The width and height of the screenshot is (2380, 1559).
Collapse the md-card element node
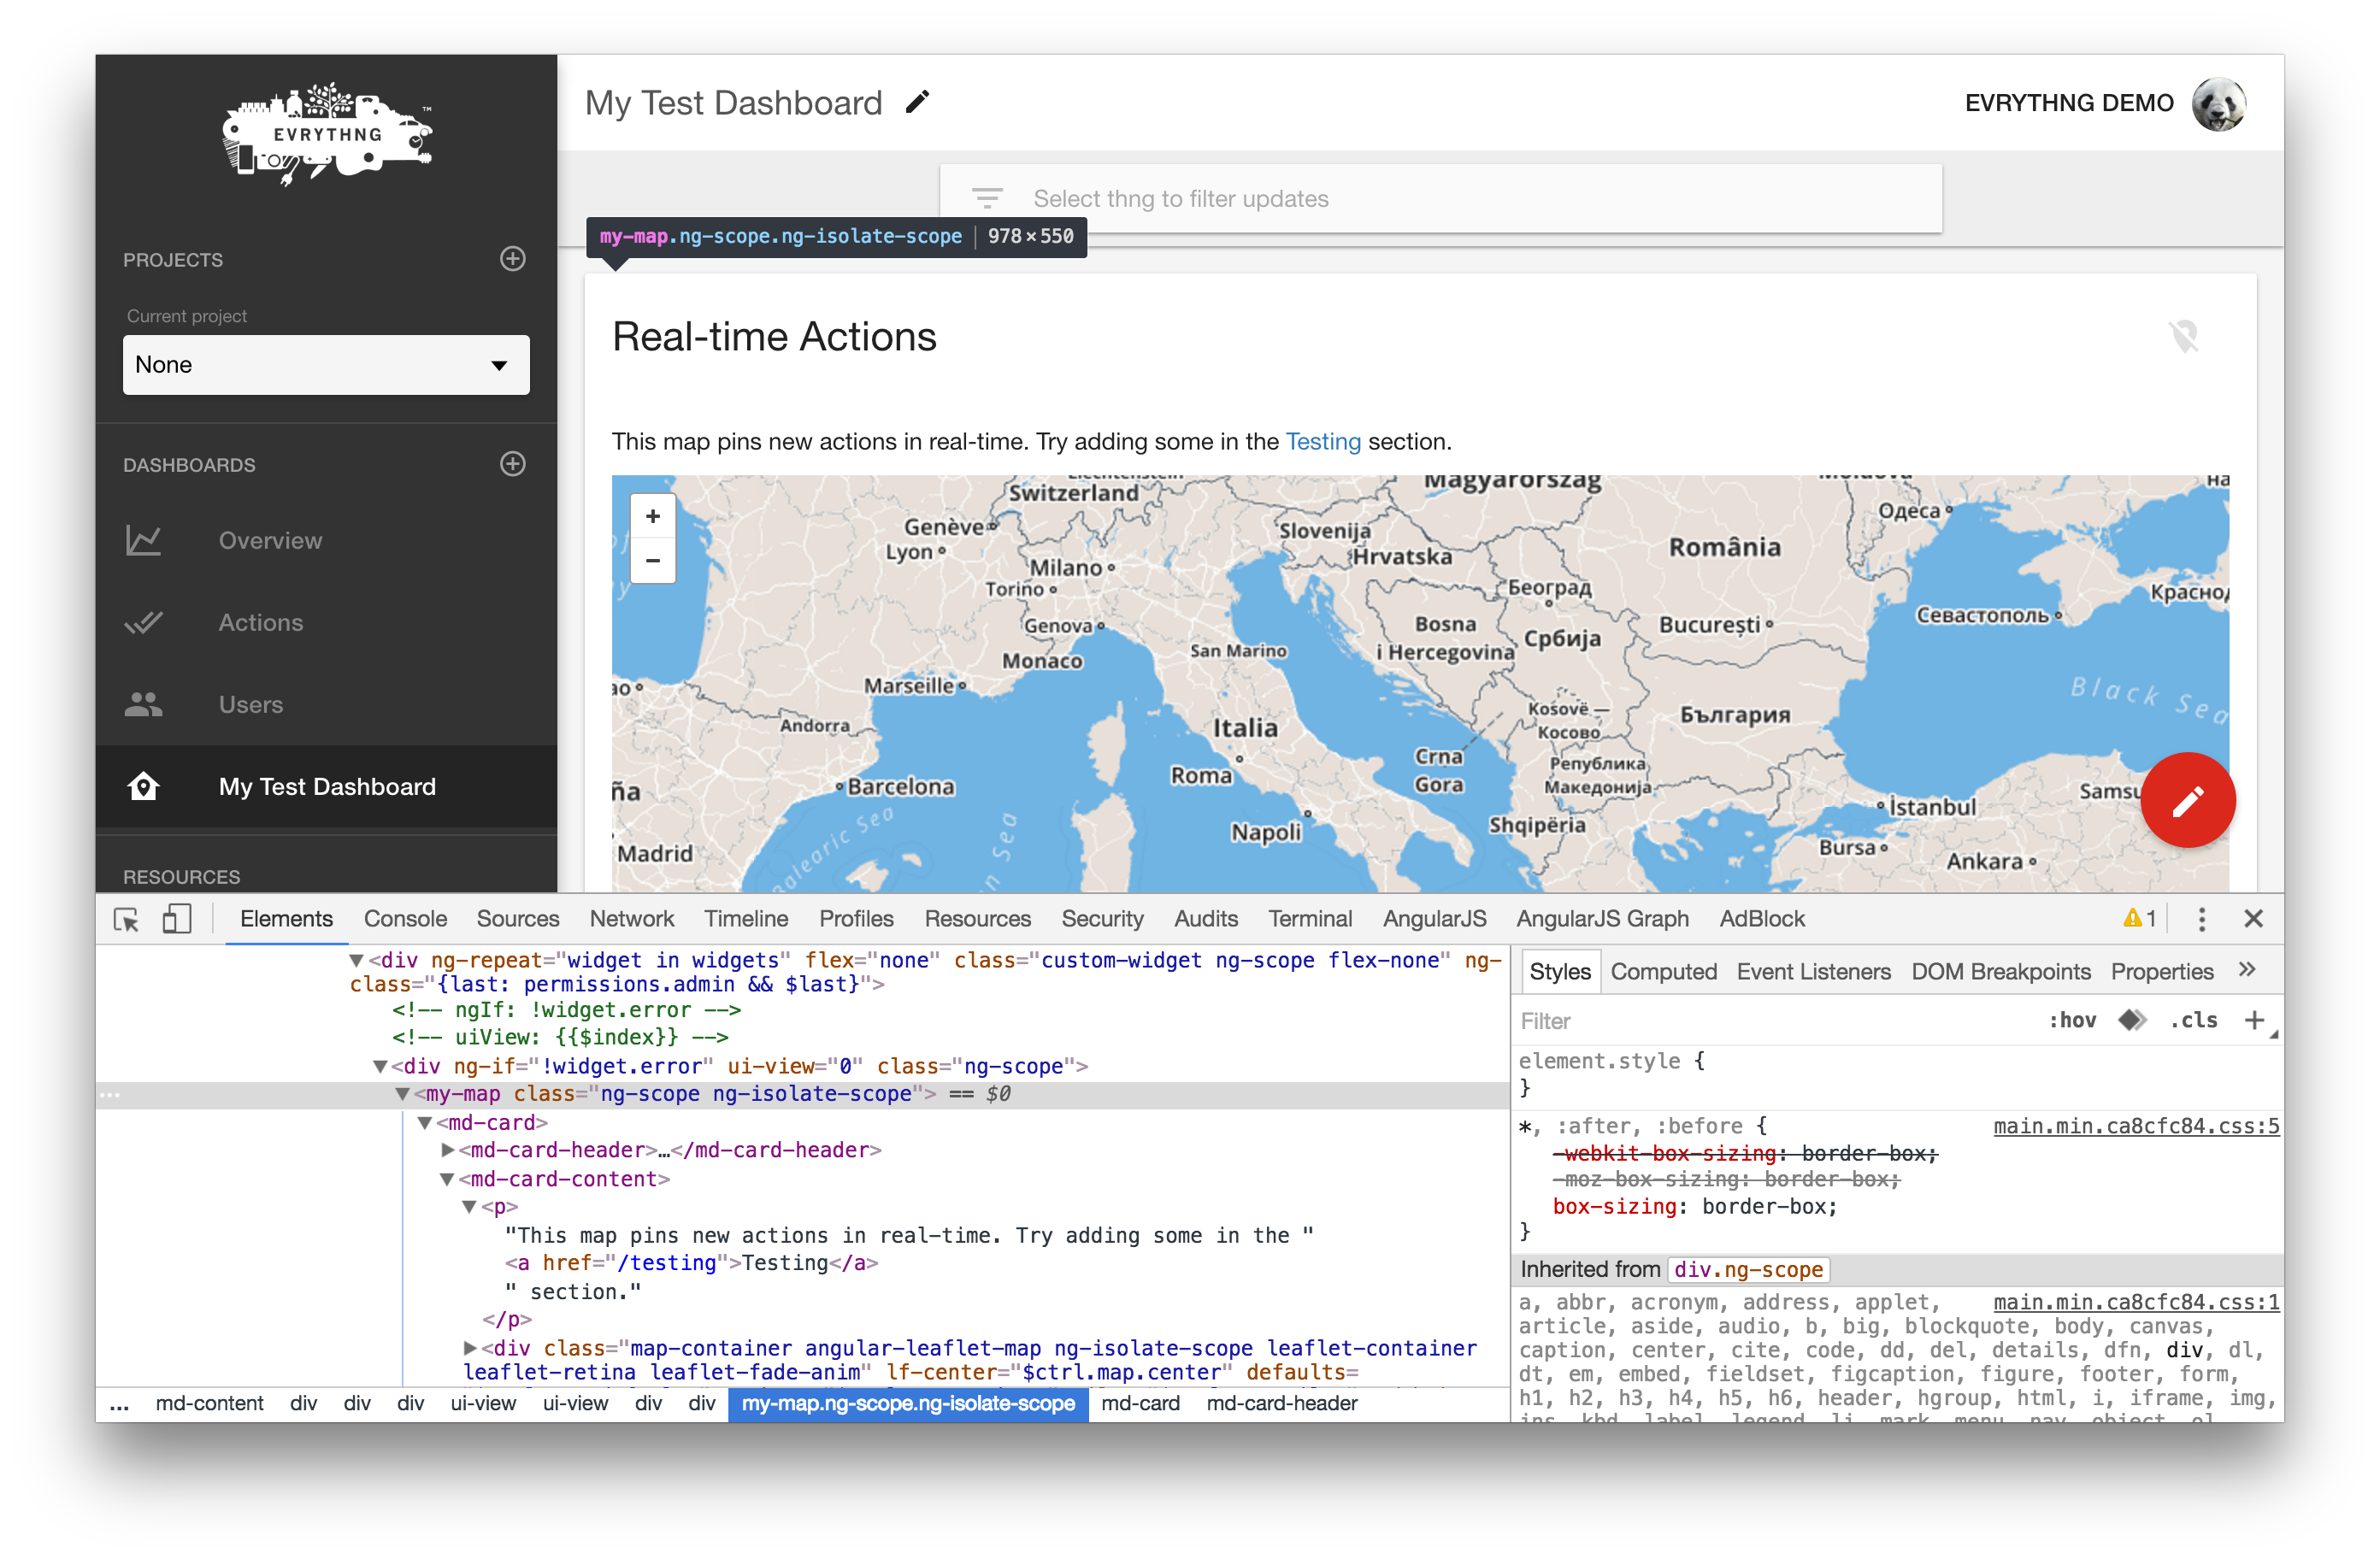424,1123
